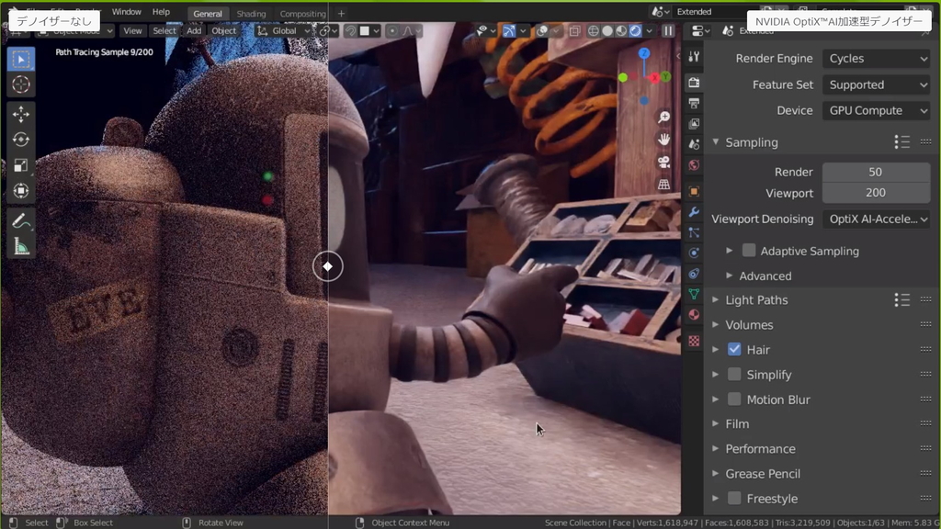The width and height of the screenshot is (941, 529).
Task: Pause the viewport render with the pause button
Action: click(668, 30)
